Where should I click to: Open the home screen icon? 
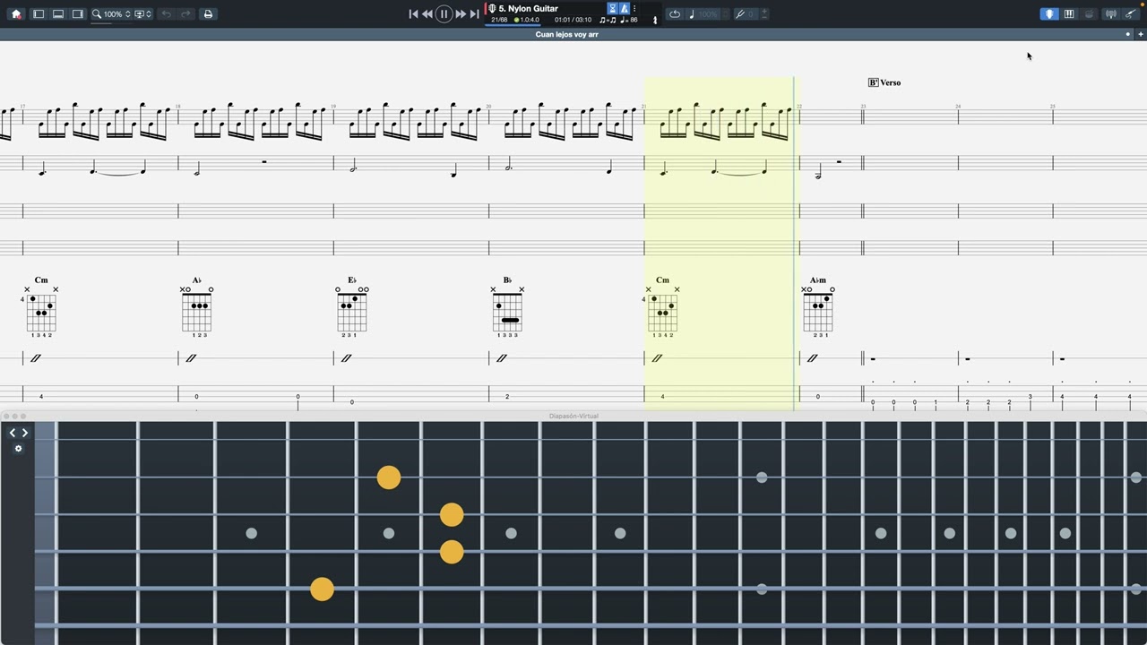click(16, 14)
